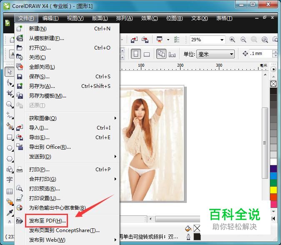The image size is (281, 245).
Task: Select the Basic shapes tool
Action: click(x=10, y=169)
